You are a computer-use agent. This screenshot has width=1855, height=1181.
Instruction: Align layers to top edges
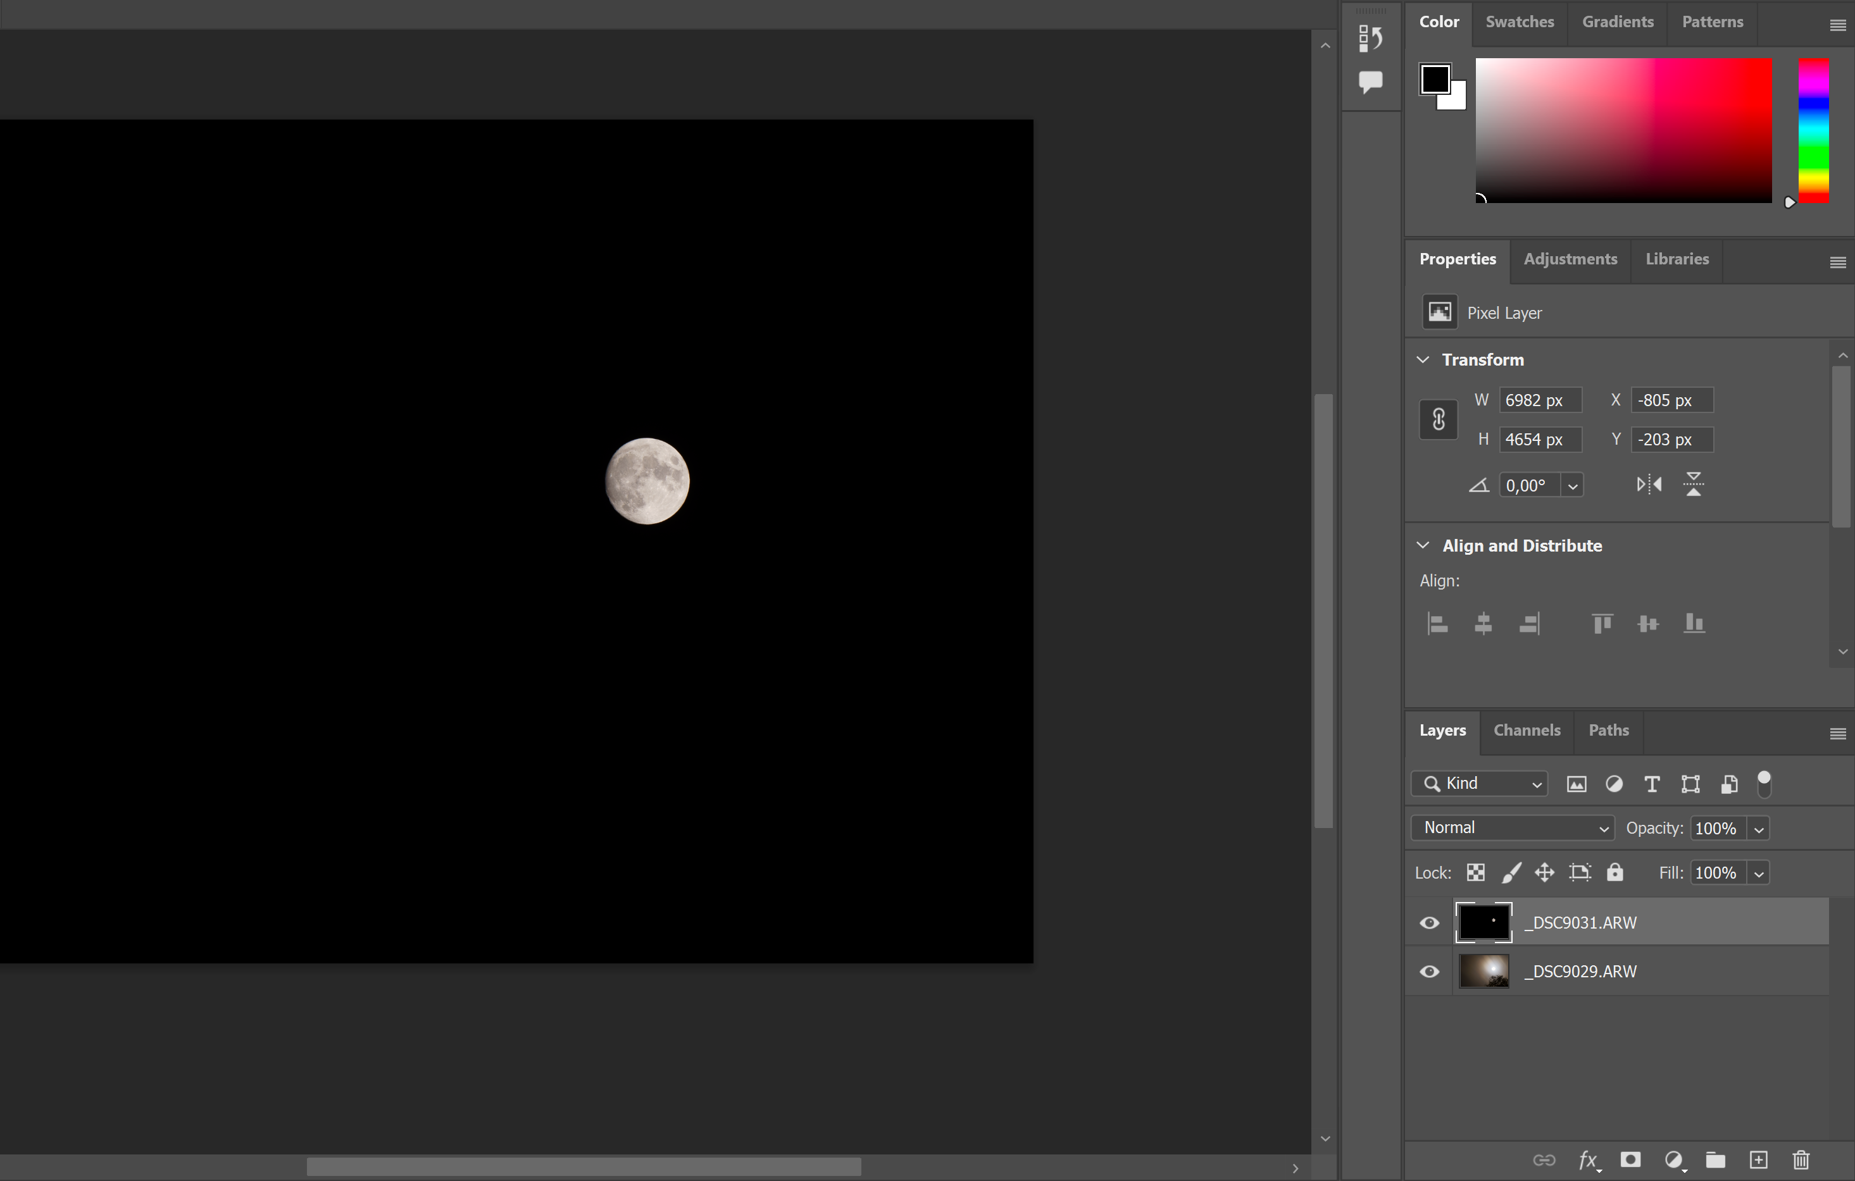click(x=1602, y=624)
